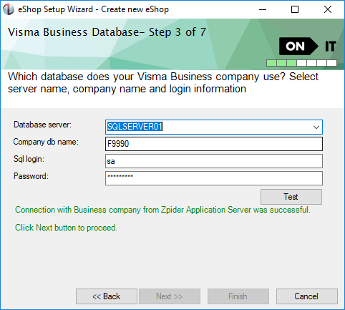
Task: Click the Database server field showing SQLSERVER01
Action: (x=214, y=127)
